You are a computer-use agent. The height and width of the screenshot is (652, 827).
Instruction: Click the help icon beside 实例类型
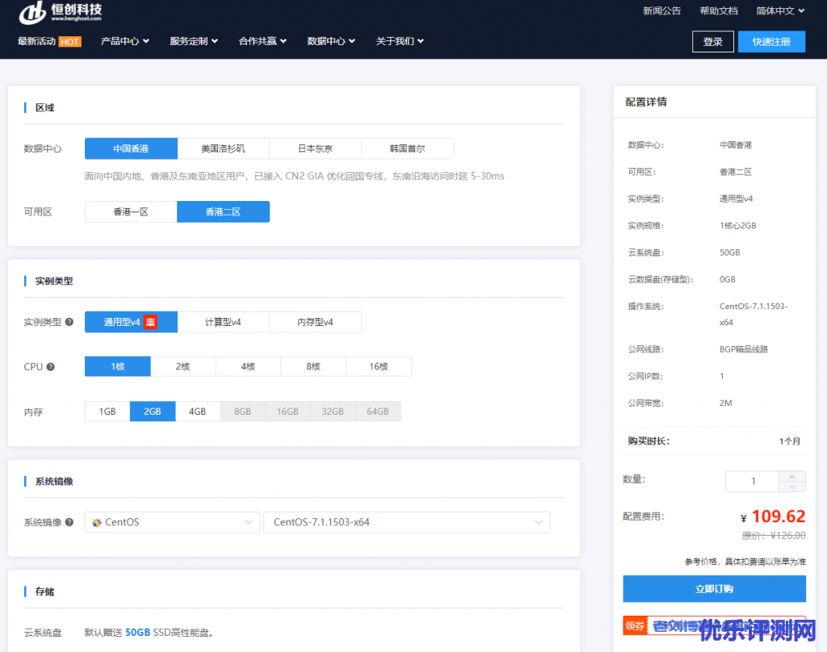coord(69,322)
